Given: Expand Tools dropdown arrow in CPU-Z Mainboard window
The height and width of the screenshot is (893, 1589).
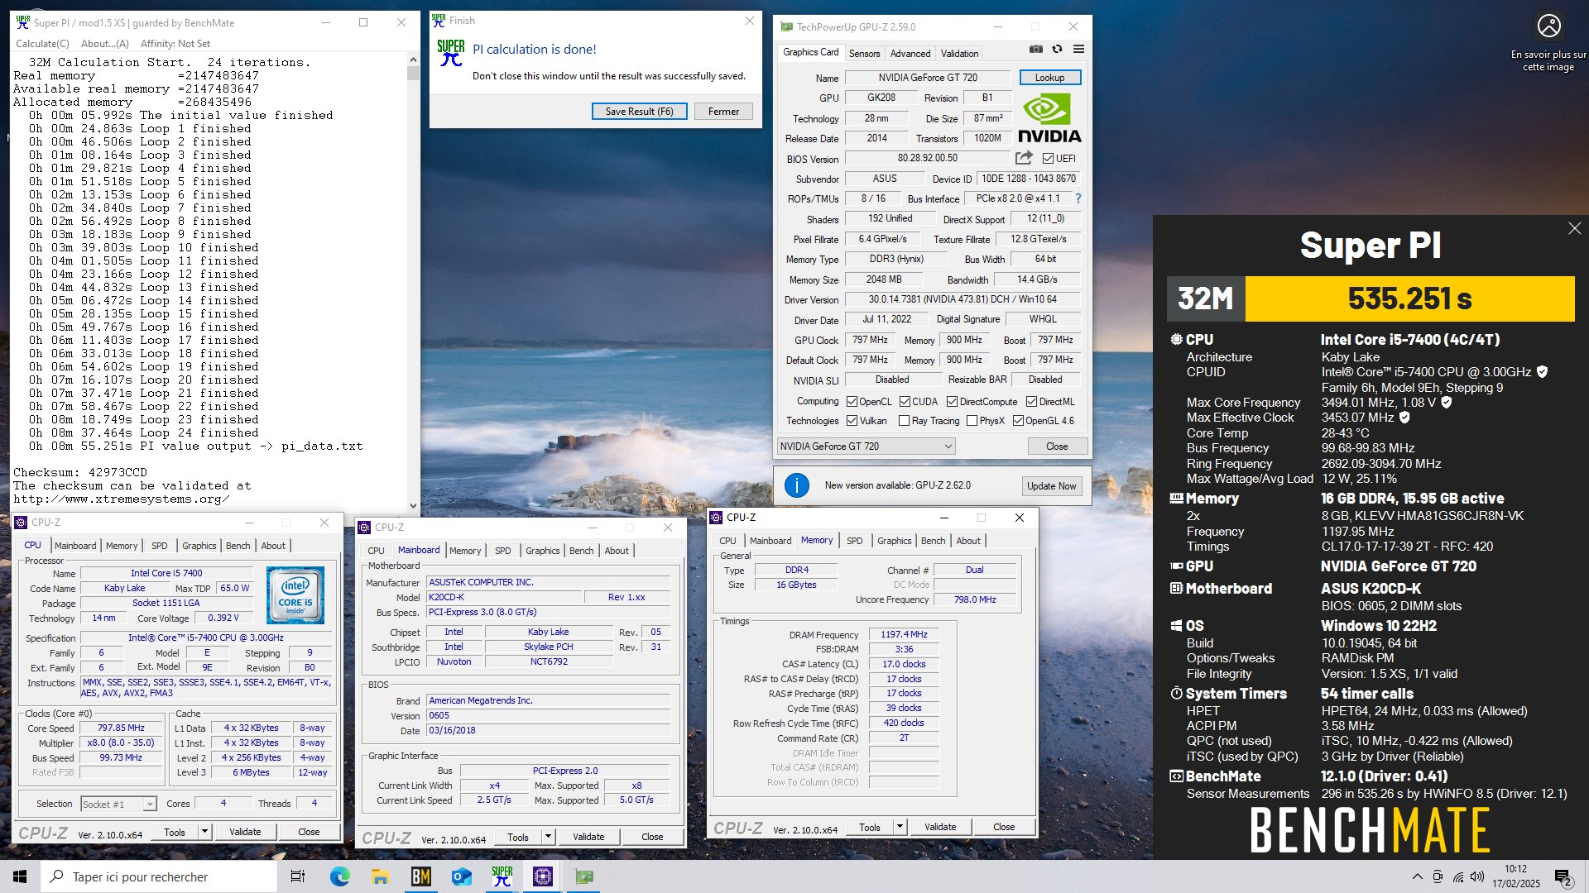Looking at the screenshot, I should click(x=548, y=837).
